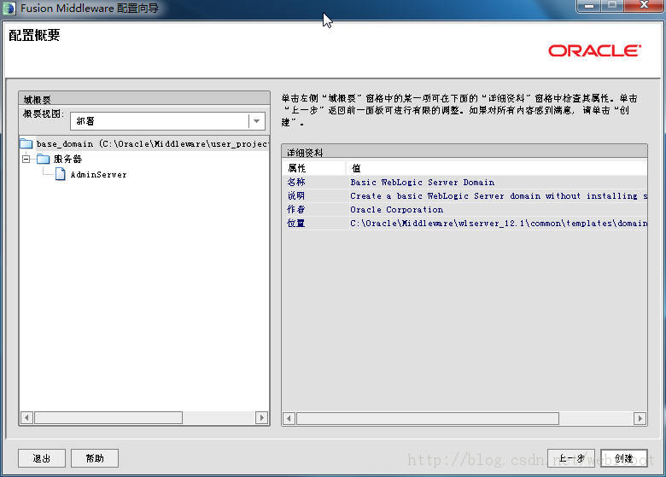Click the 值 column header
The image size is (666, 477).
click(497, 168)
